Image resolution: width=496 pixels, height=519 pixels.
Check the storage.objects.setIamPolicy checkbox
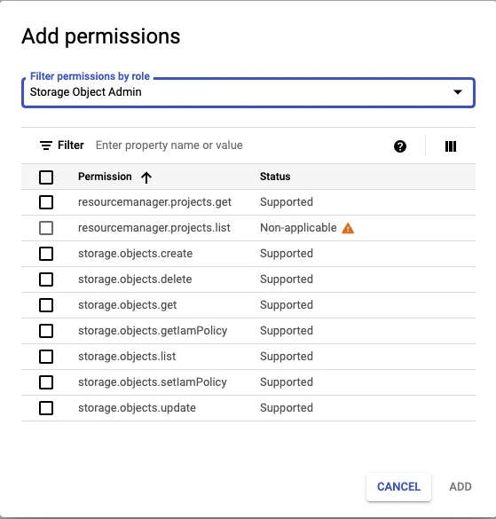[x=46, y=382]
